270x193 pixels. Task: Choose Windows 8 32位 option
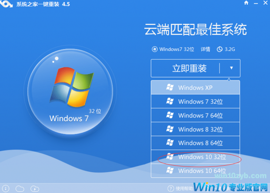pyautogui.click(x=196, y=129)
